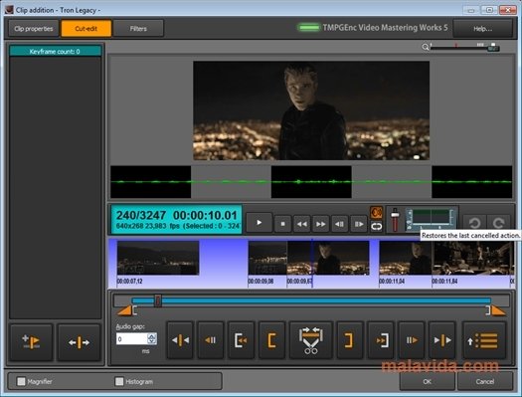Set selection end bracket marker
The height and width of the screenshot is (397, 522).
pyautogui.click(x=349, y=340)
